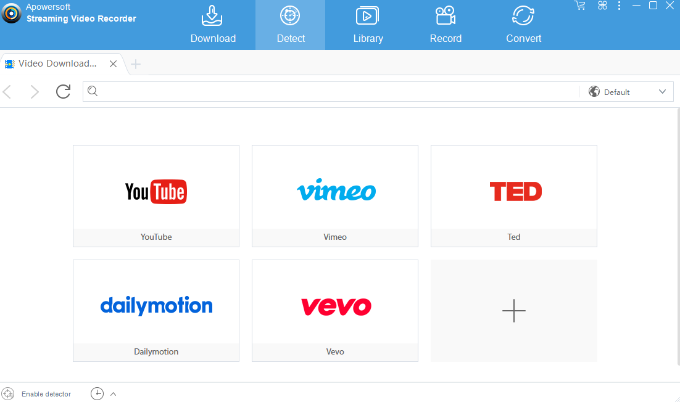Viewport: 680px width, 402px height.
Task: Reload the current page
Action: tap(64, 91)
